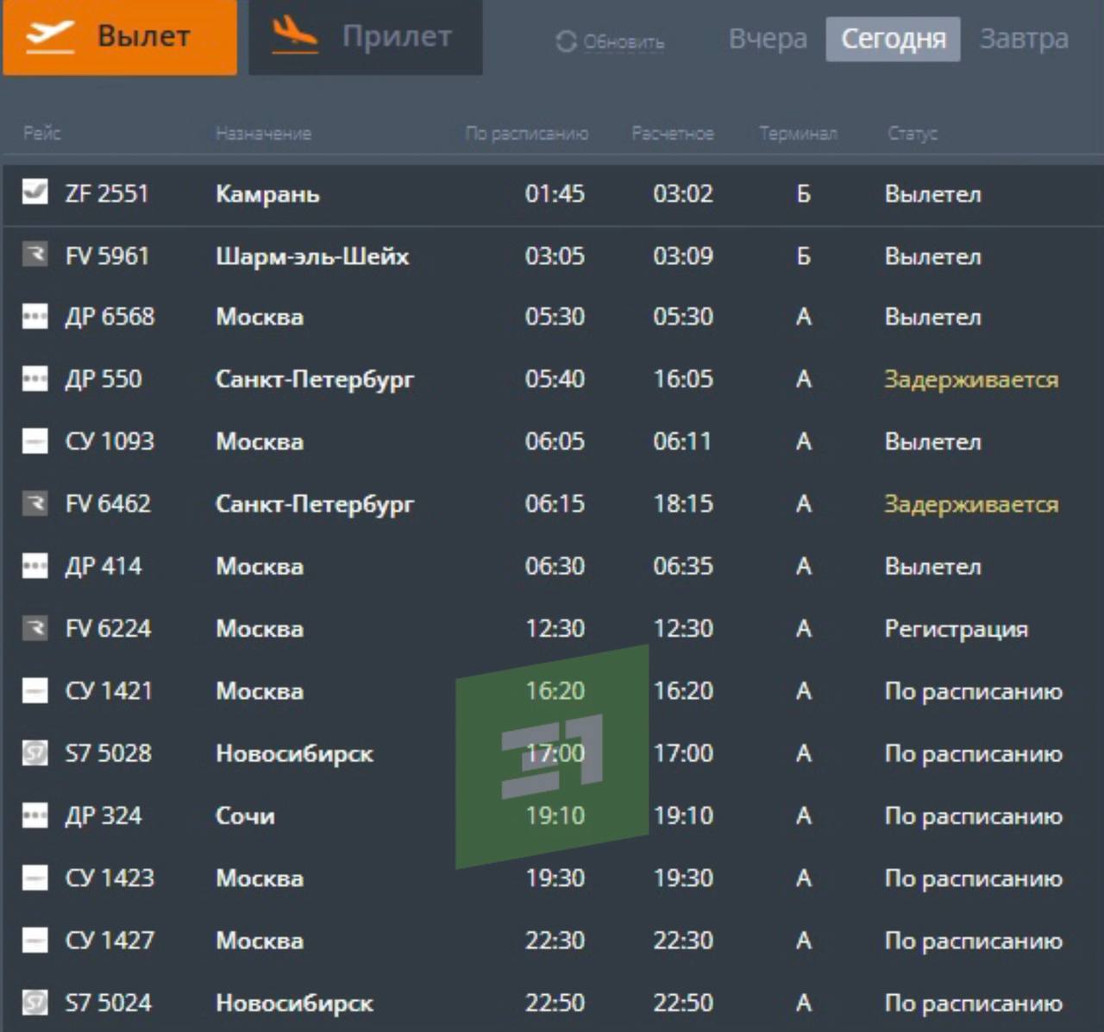Click the airline icon next to FV 5961
The width and height of the screenshot is (1104, 1032).
(x=34, y=255)
